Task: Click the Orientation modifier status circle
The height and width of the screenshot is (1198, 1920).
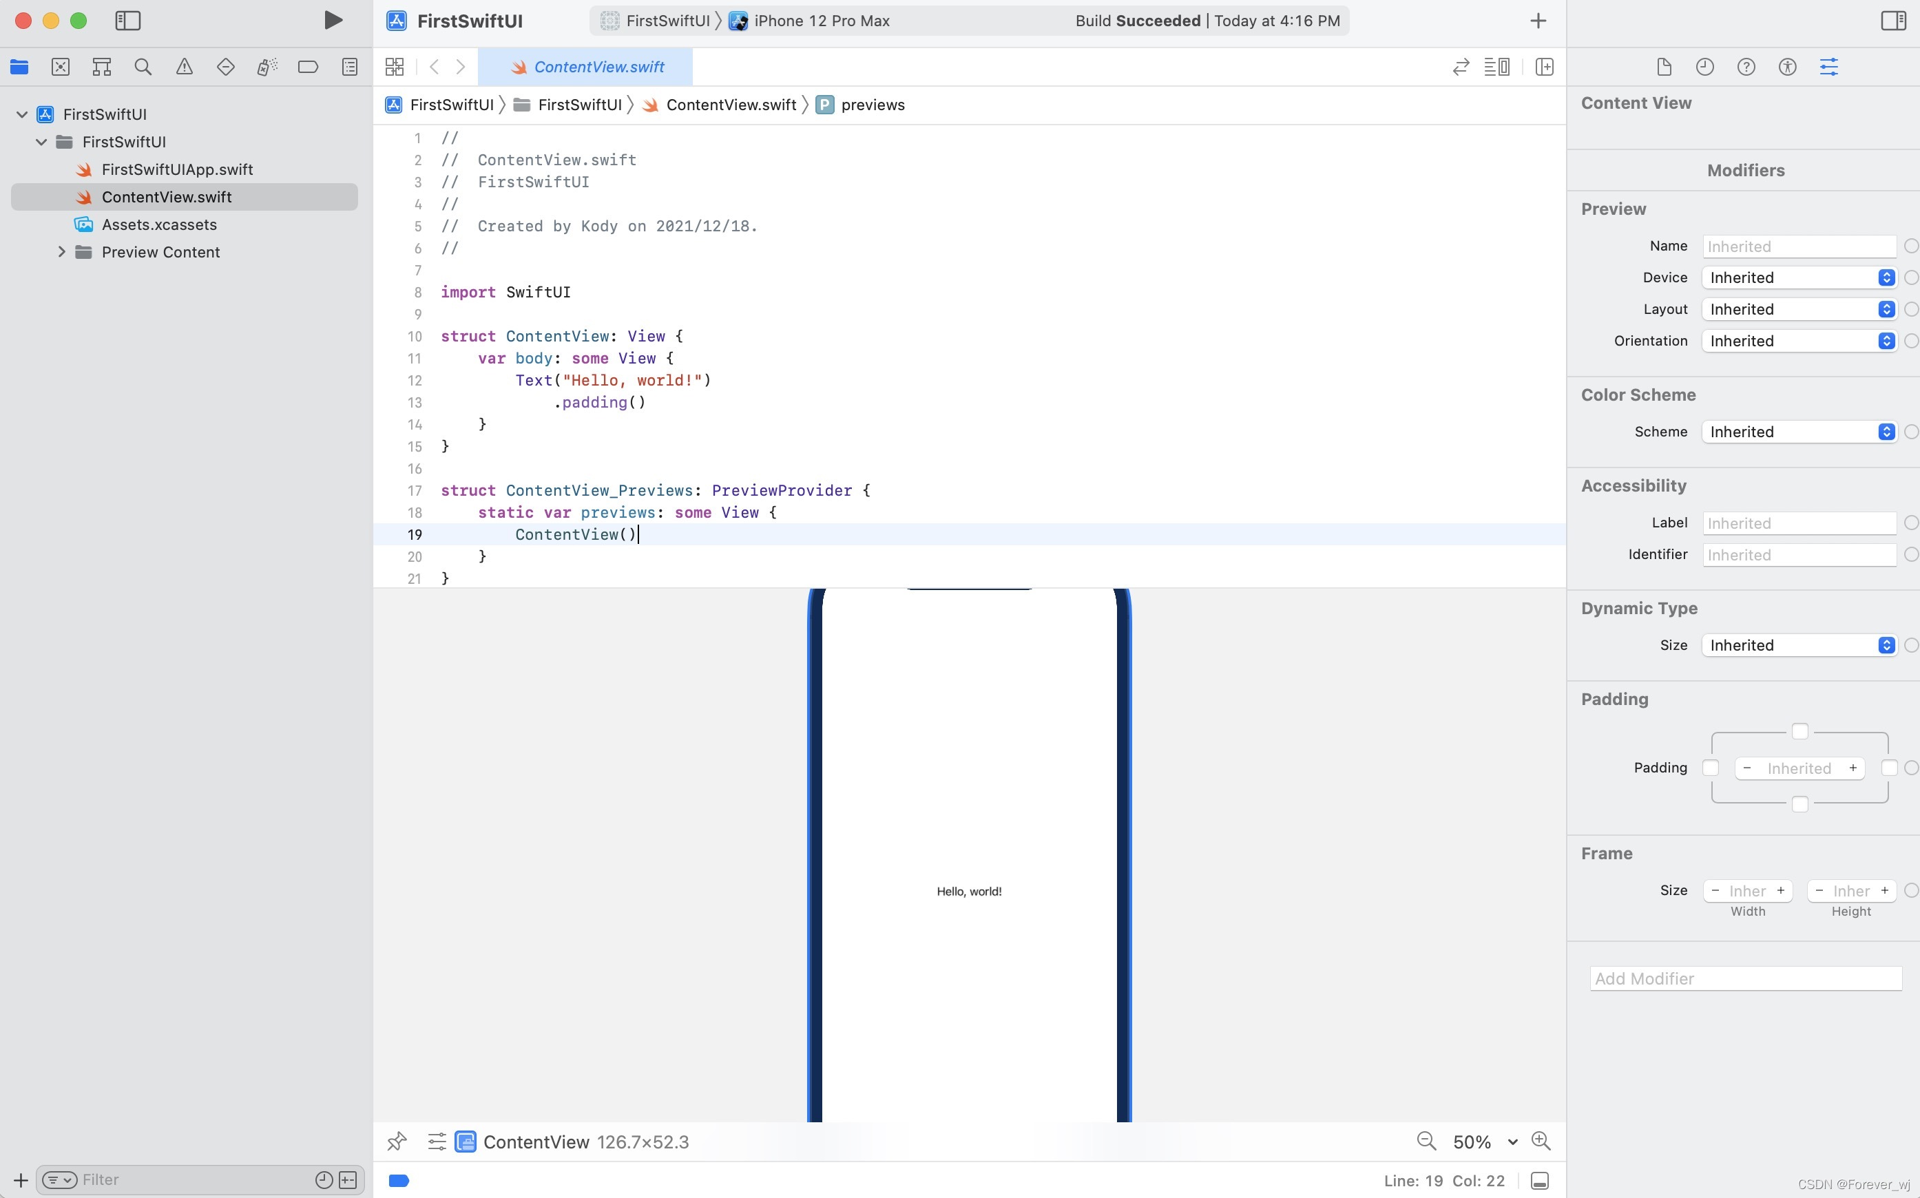Action: [1911, 341]
